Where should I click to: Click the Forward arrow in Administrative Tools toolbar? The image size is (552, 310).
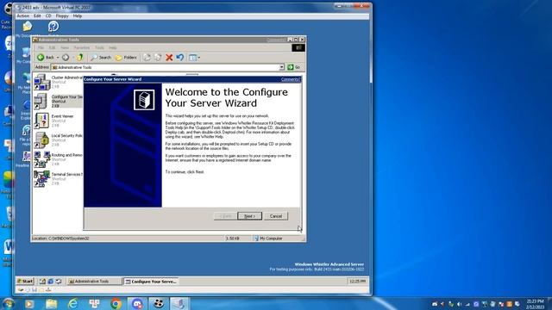(66, 58)
